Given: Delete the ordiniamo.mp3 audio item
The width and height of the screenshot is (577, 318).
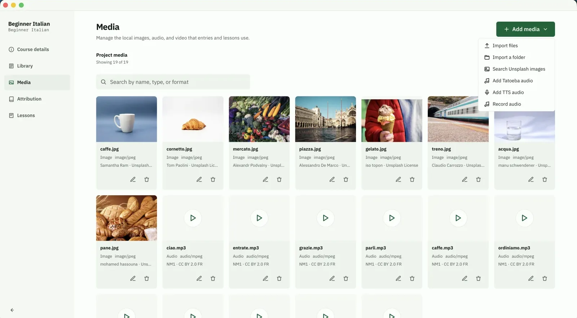Looking at the screenshot, I should coord(545,278).
